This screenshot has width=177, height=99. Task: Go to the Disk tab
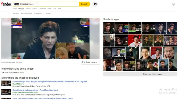pyautogui.click(x=49, y=9)
